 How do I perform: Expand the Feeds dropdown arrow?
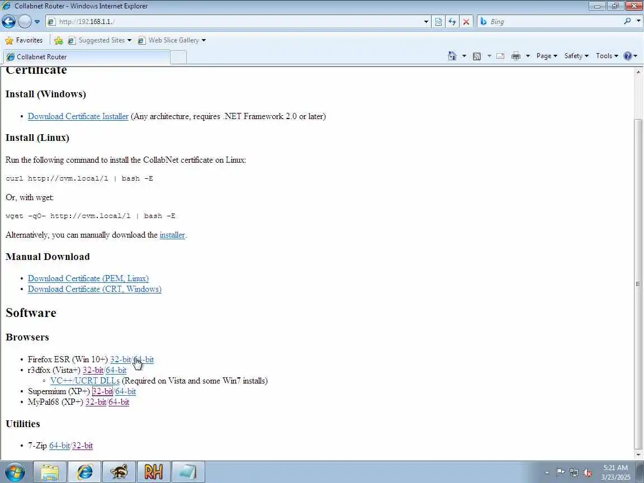coord(489,56)
